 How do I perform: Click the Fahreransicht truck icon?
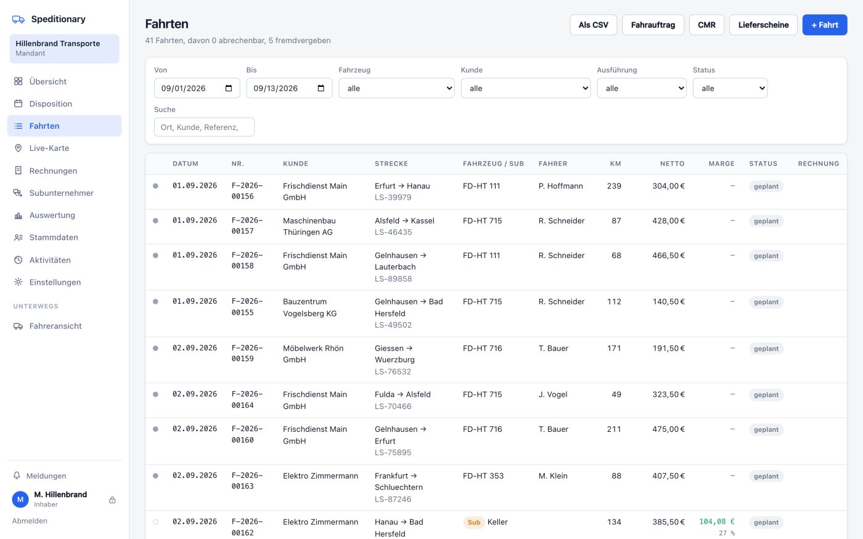pyautogui.click(x=18, y=326)
